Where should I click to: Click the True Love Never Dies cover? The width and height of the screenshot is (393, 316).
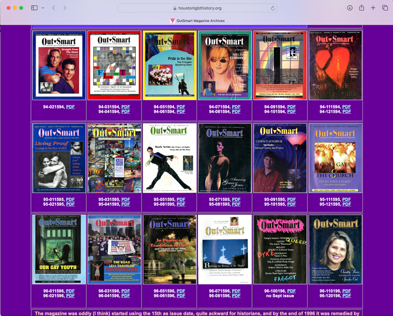click(335, 66)
